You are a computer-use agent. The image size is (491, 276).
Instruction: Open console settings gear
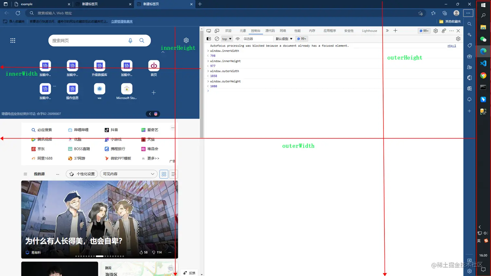458,39
